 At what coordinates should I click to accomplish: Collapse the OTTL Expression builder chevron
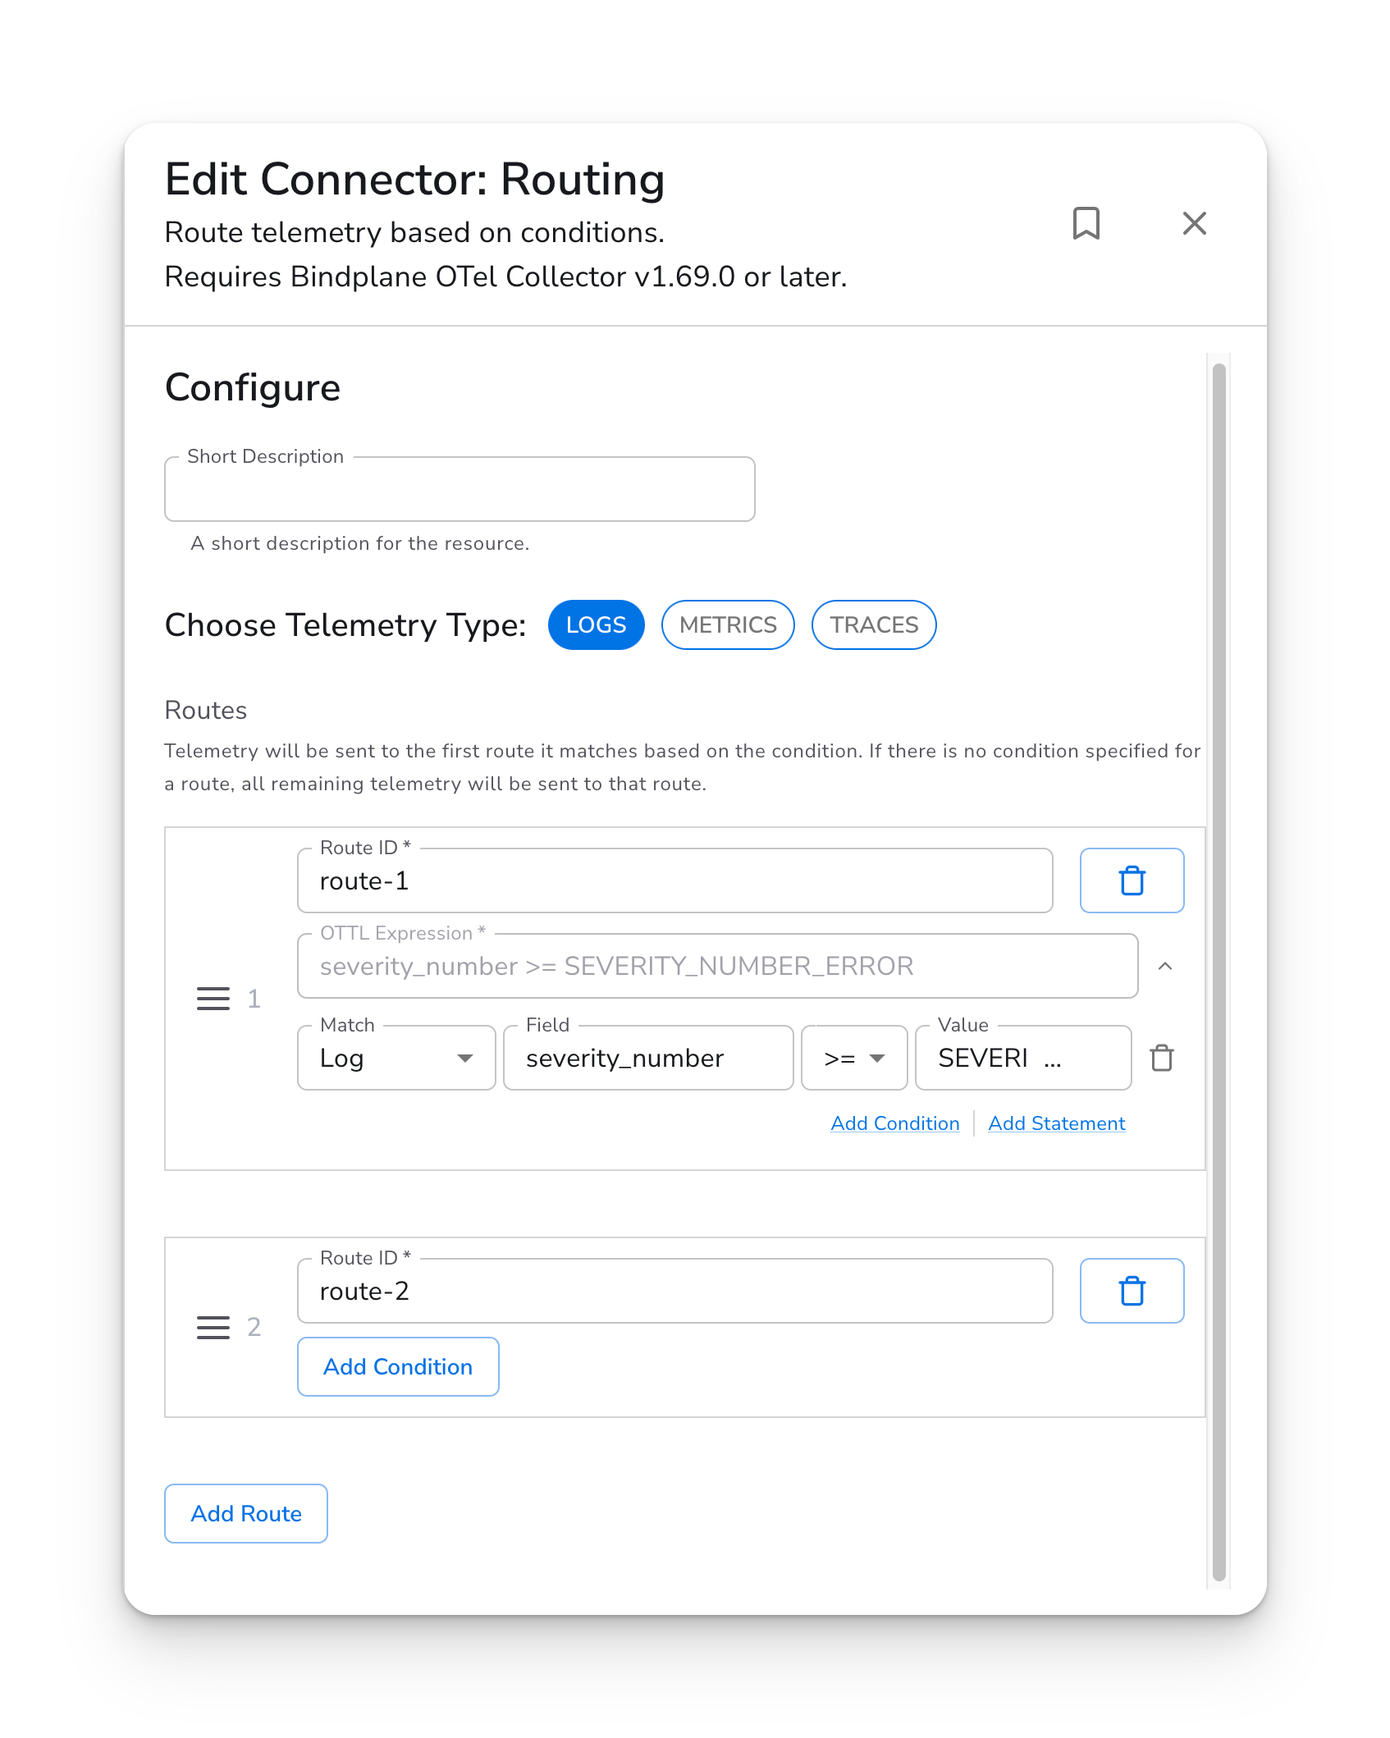(1164, 967)
